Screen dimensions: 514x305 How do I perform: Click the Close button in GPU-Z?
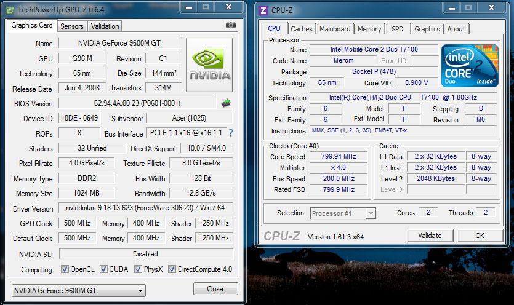(215, 289)
